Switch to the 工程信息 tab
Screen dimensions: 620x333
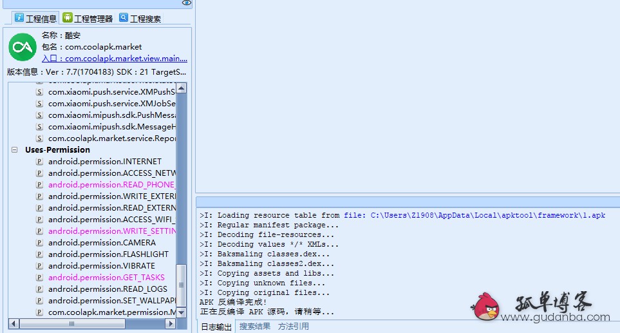coord(35,18)
